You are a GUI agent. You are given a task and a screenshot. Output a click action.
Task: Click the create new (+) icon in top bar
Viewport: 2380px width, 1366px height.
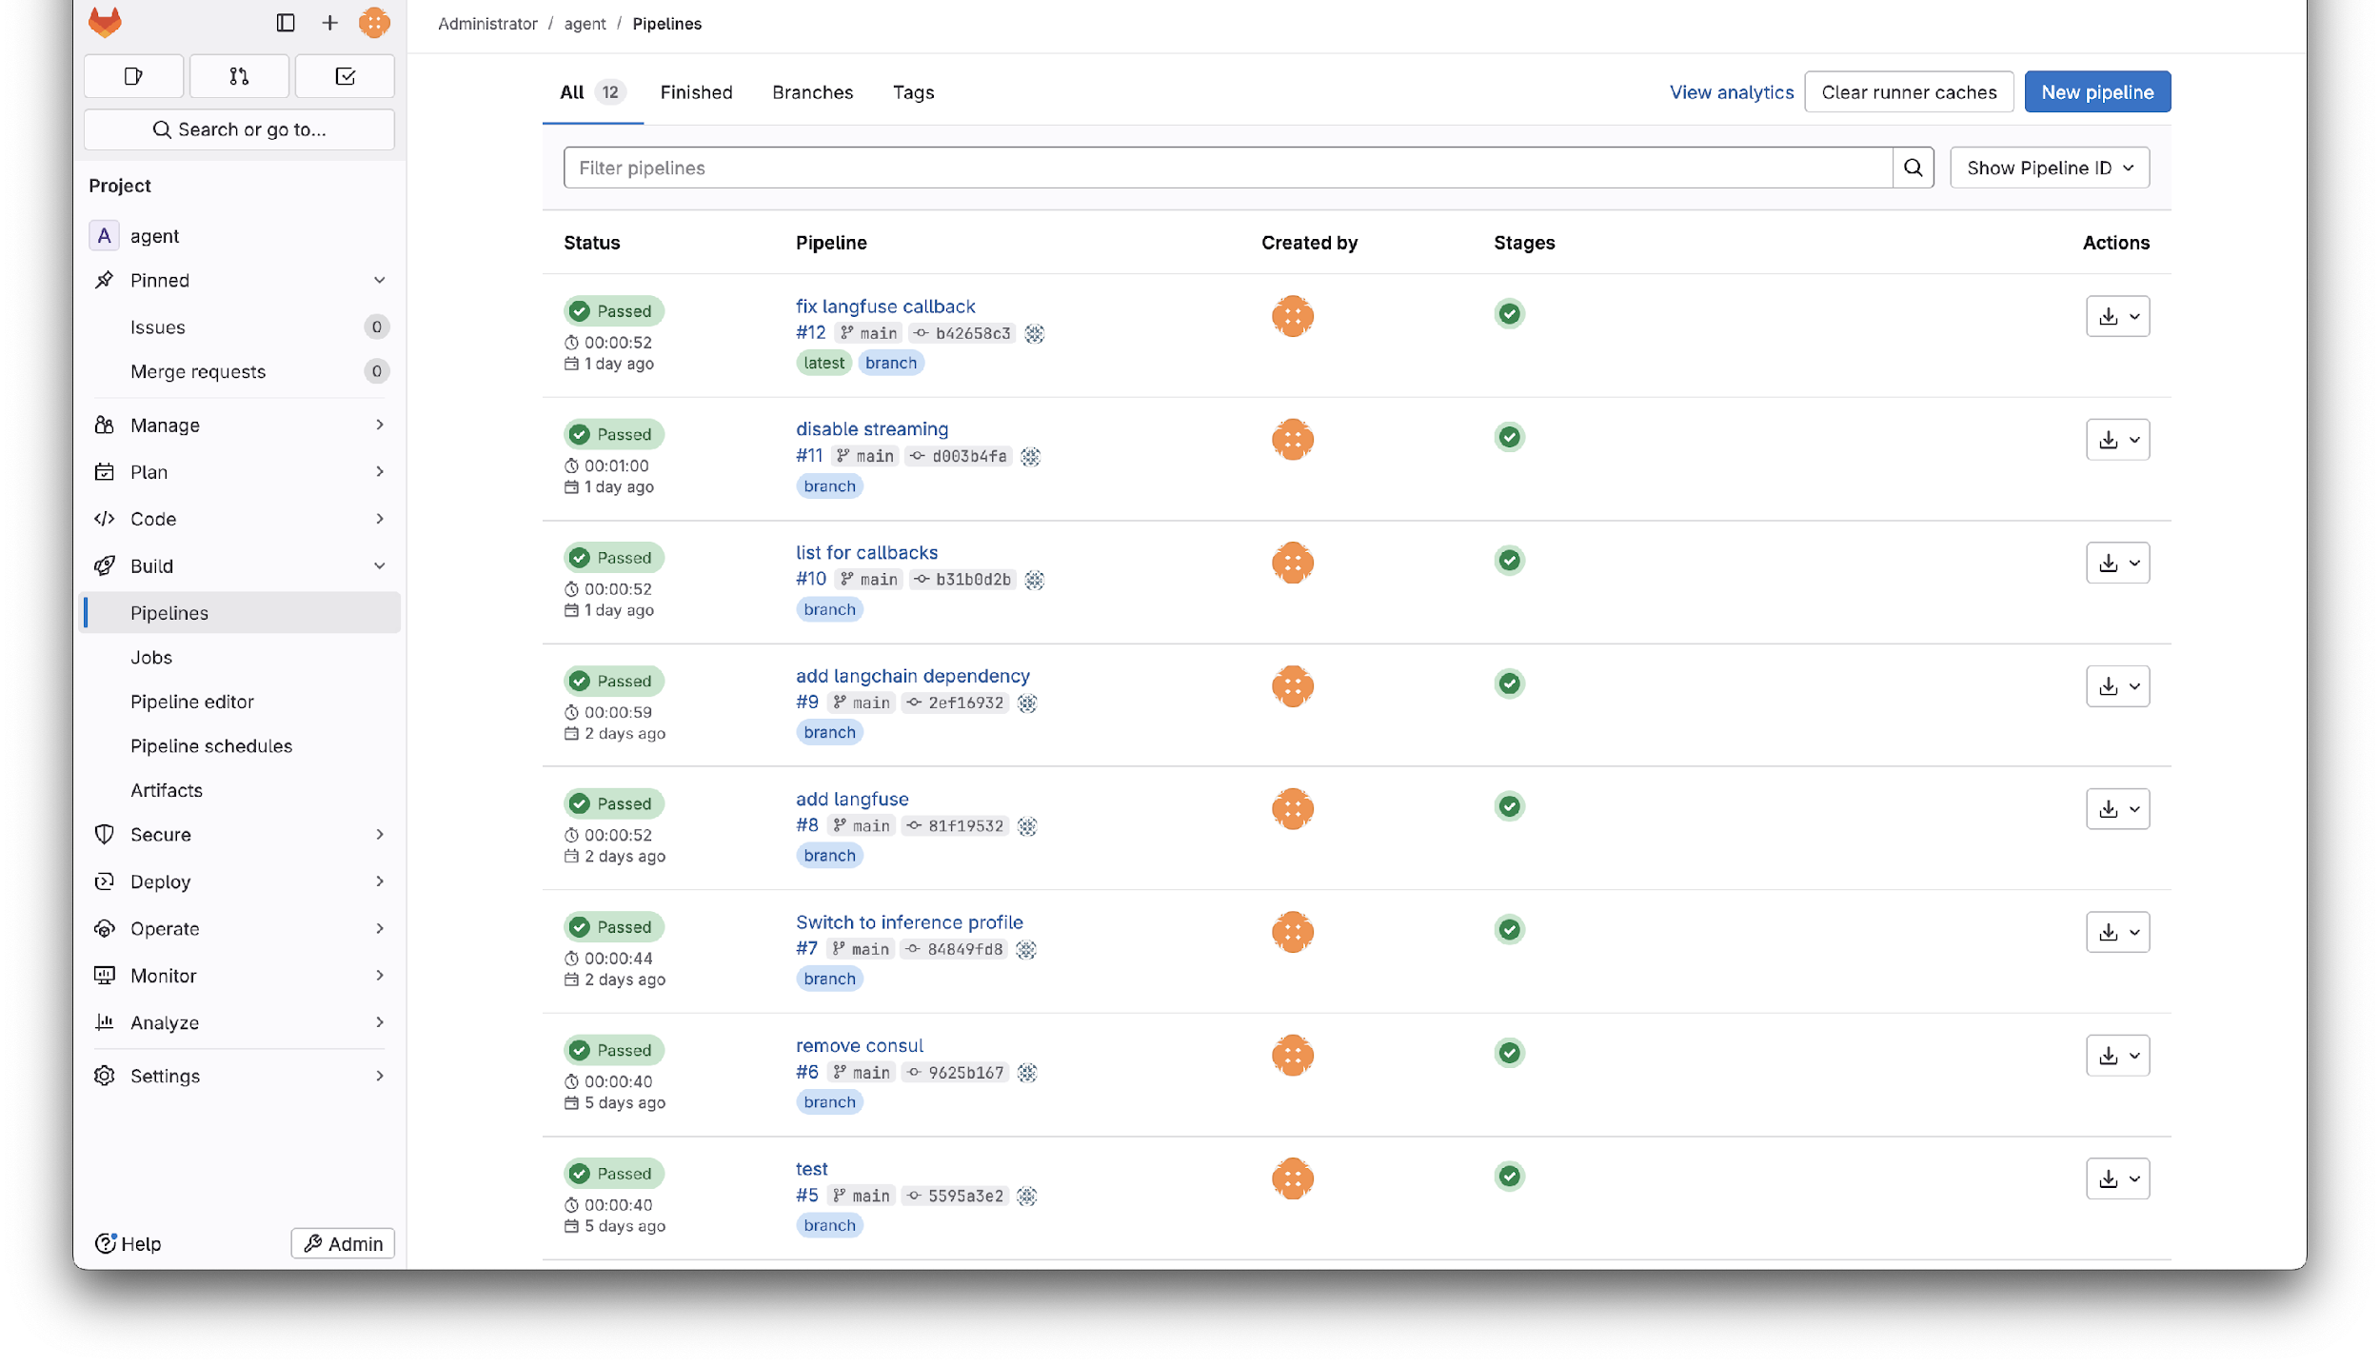(329, 22)
